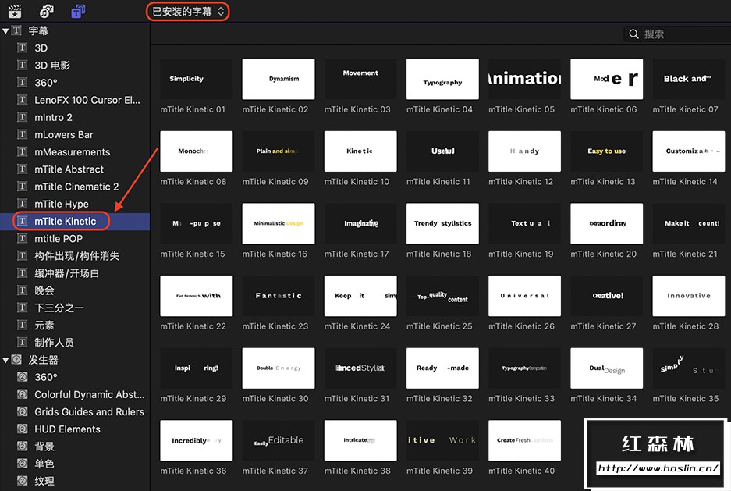Click the title icon beside 字幕 header
The width and height of the screenshot is (731, 491).
pyautogui.click(x=16, y=30)
